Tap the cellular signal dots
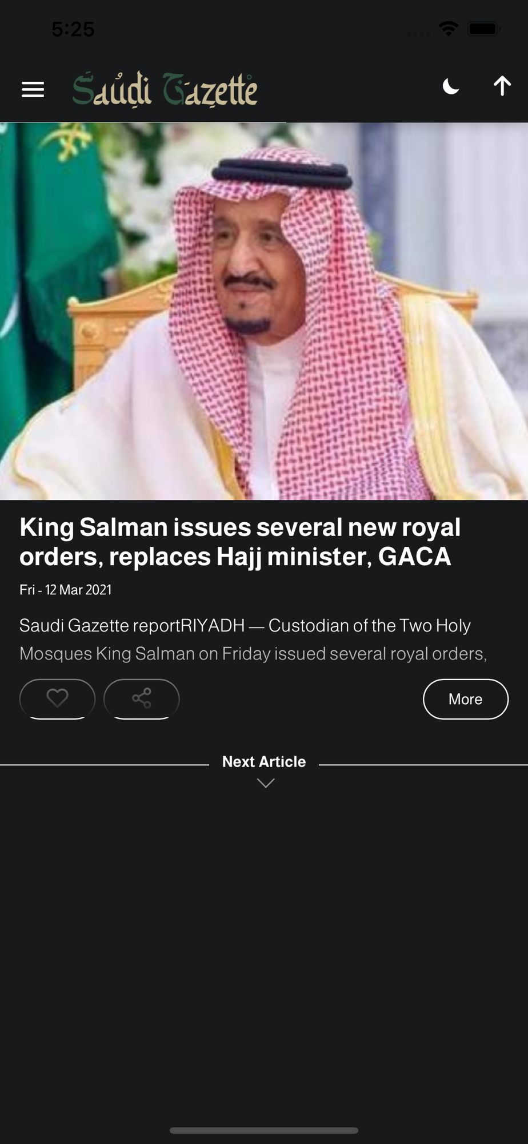This screenshot has height=1144, width=528. tap(418, 34)
